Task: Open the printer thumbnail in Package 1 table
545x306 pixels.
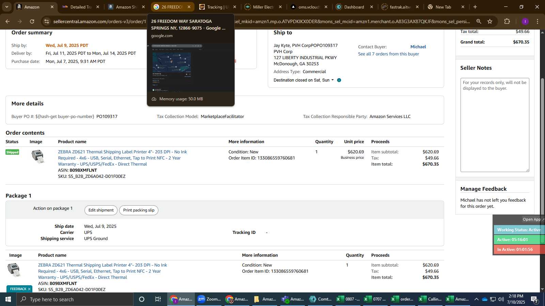Action: [x=14, y=270]
